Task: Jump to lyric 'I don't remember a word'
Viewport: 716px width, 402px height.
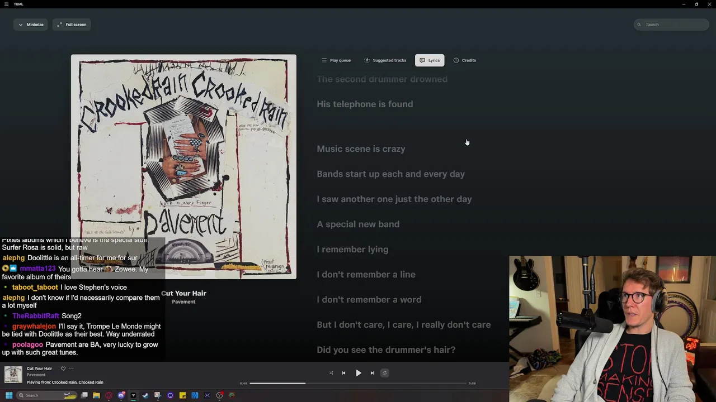Action: [x=369, y=300]
